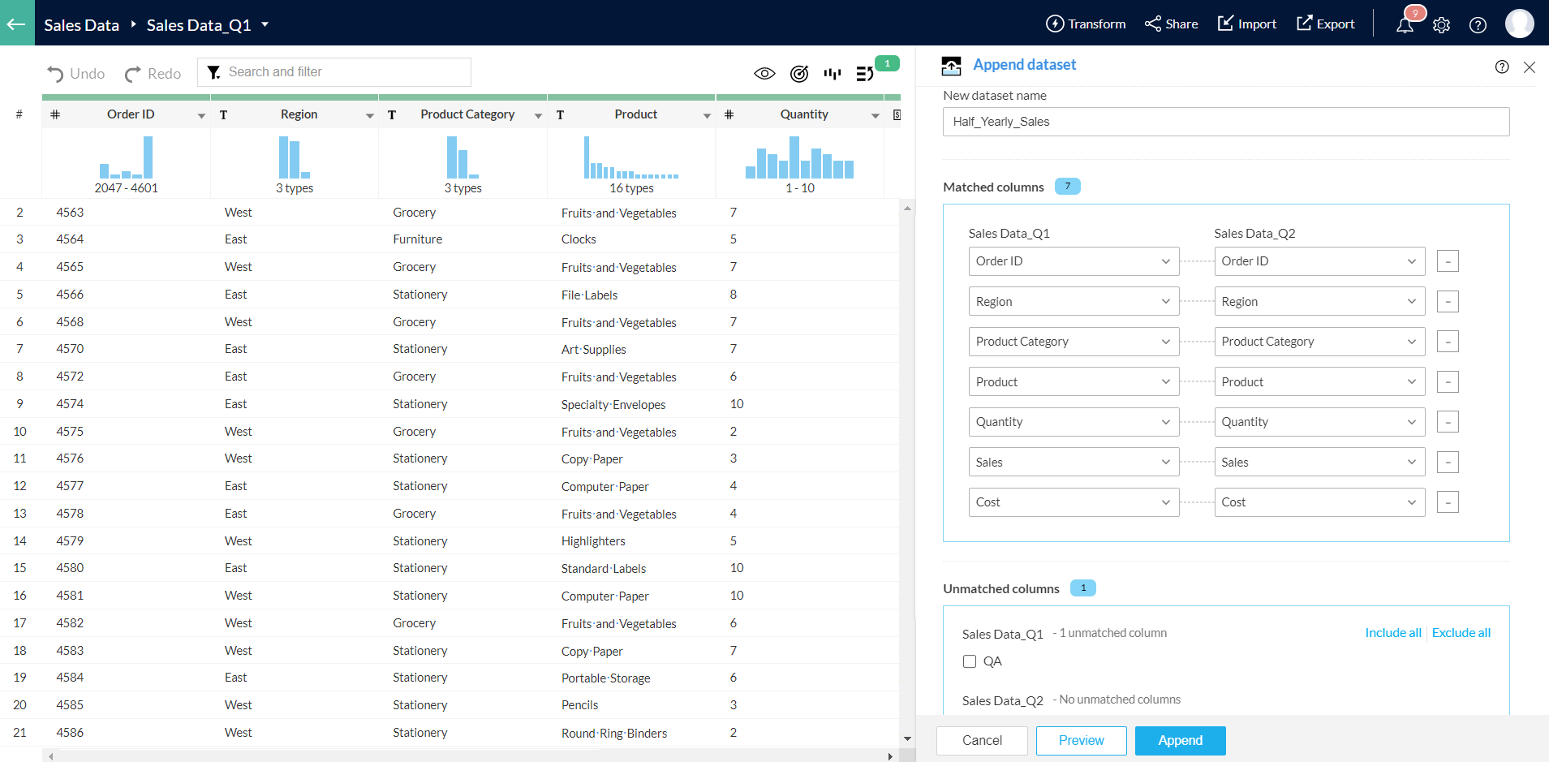1549x762 pixels.
Task: Click the Quantity column histogram
Action: tap(799, 157)
